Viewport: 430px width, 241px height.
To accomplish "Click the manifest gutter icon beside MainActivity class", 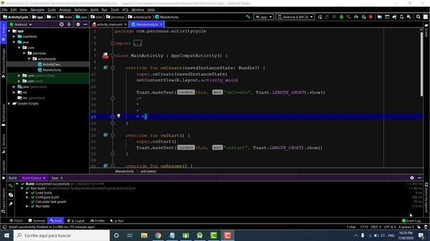I will pyautogui.click(x=105, y=56).
